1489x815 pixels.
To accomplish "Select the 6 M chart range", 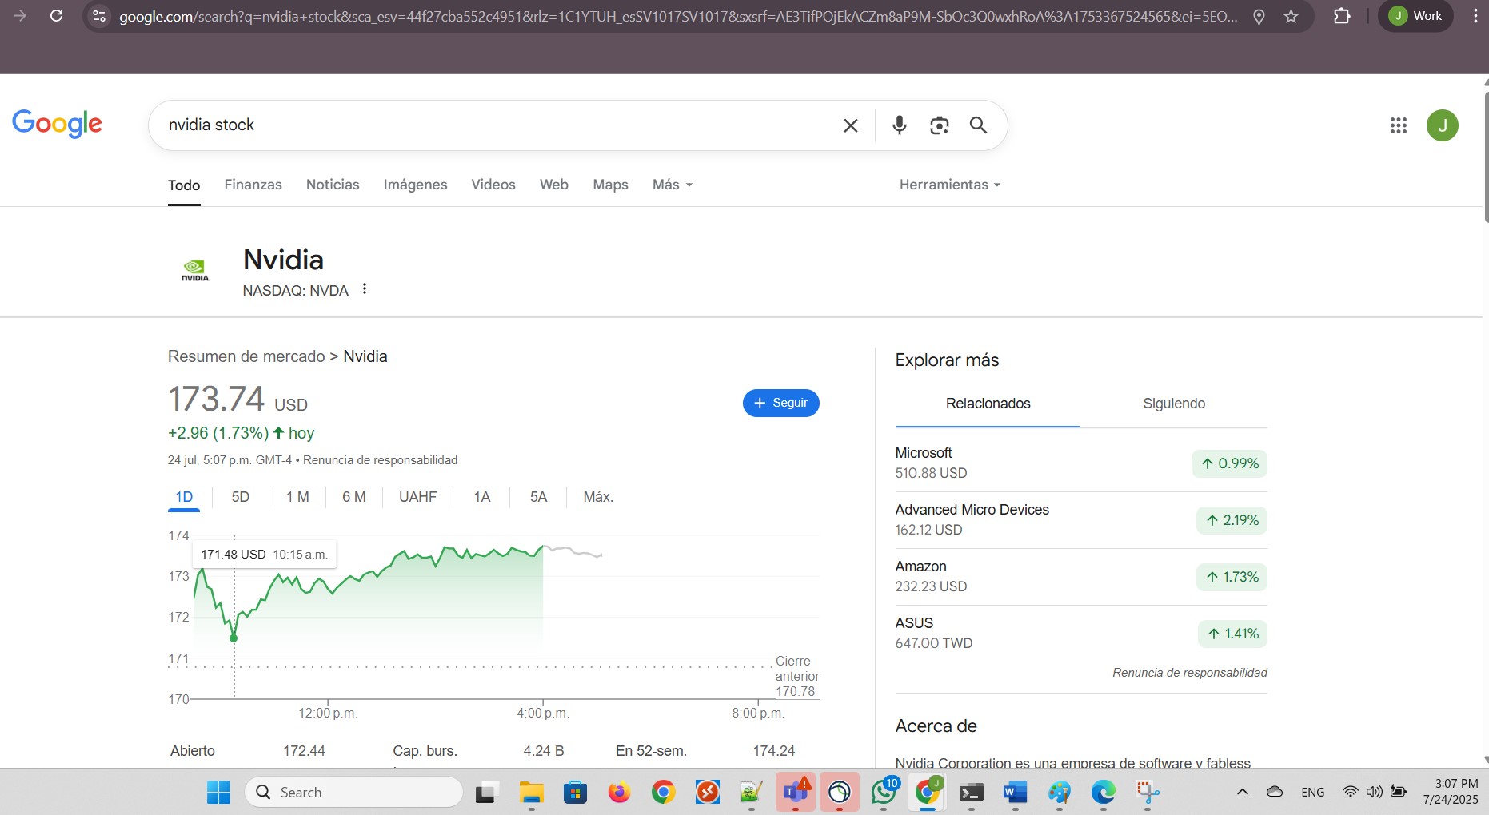I will pyautogui.click(x=354, y=497).
